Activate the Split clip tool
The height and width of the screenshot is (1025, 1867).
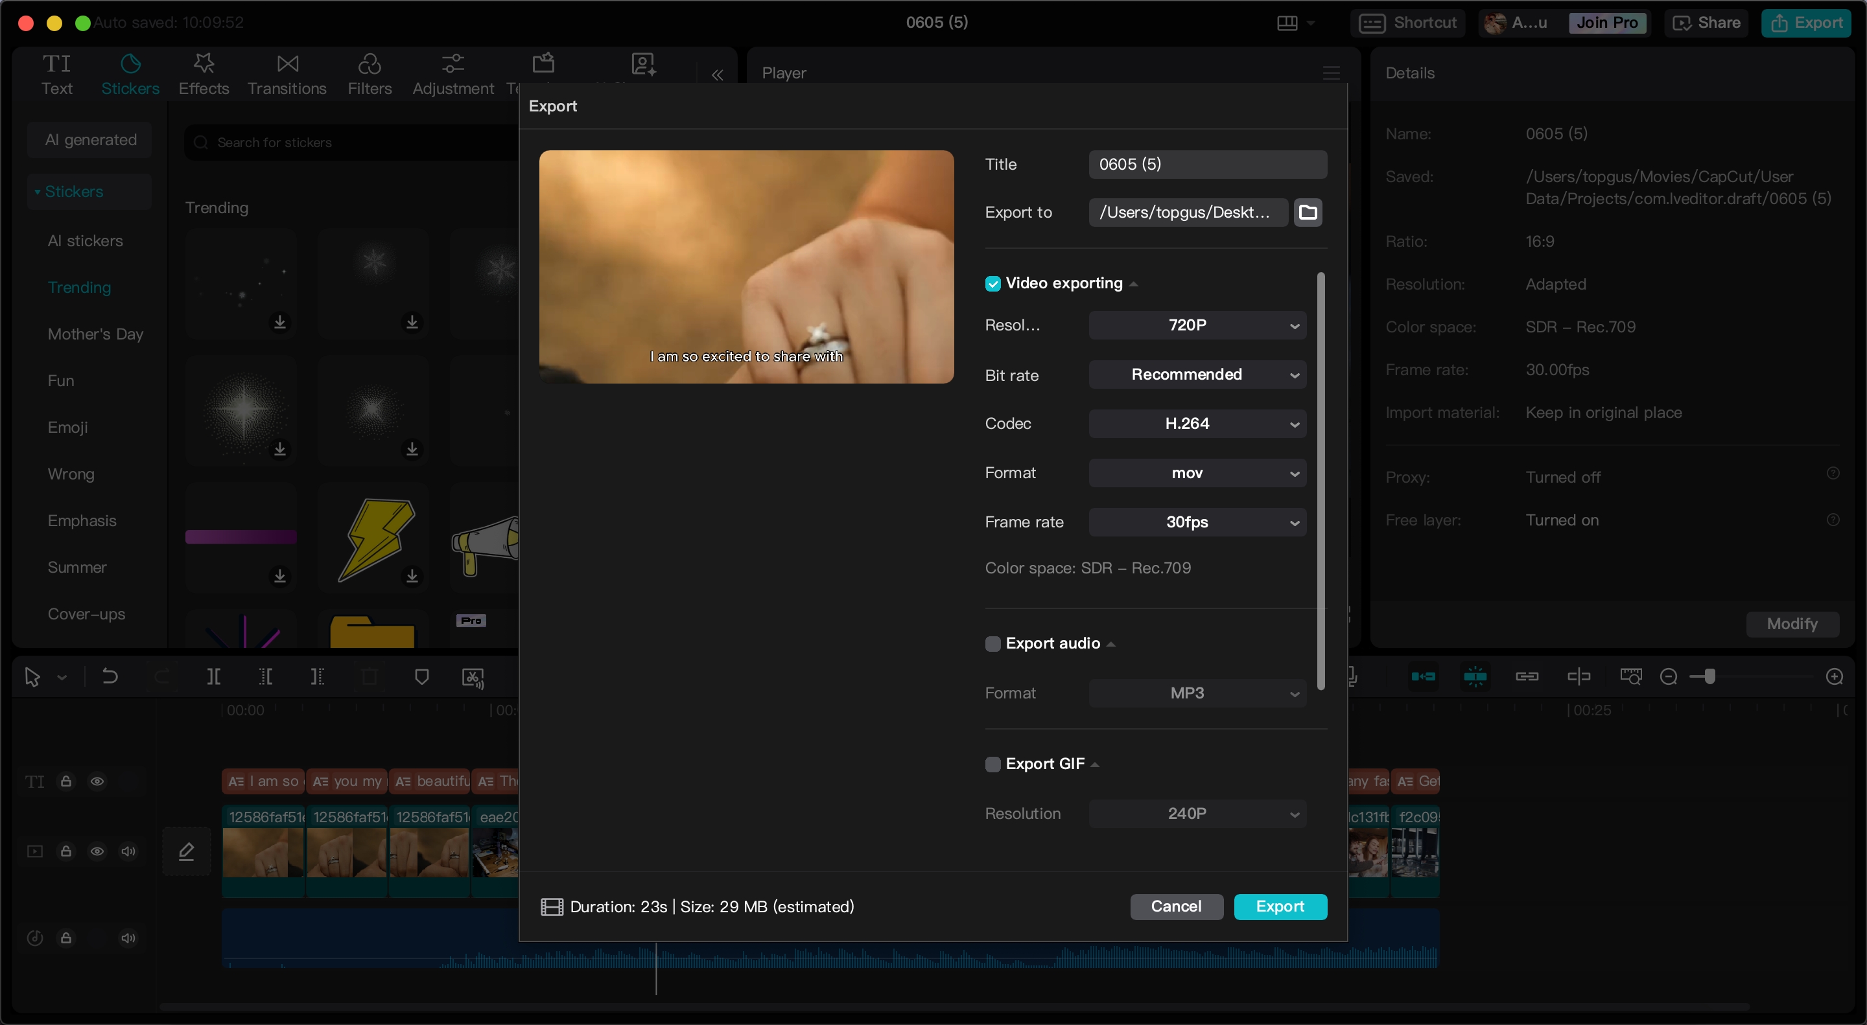click(213, 676)
